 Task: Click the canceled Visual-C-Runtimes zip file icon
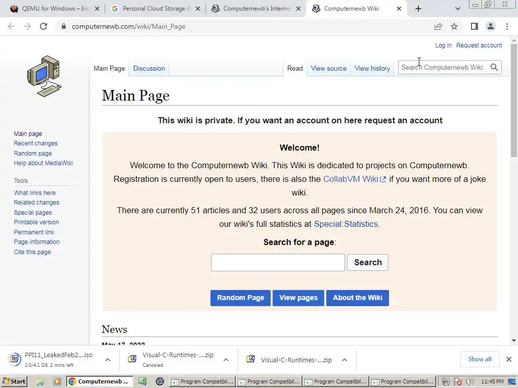click(x=132, y=359)
